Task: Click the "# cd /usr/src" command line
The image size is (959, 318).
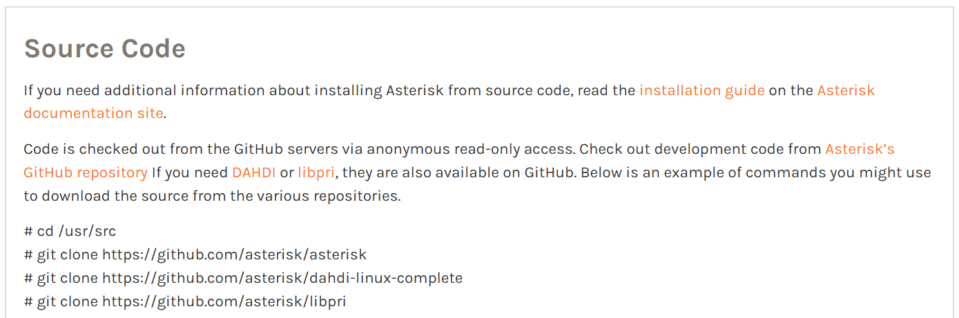Action: point(70,231)
